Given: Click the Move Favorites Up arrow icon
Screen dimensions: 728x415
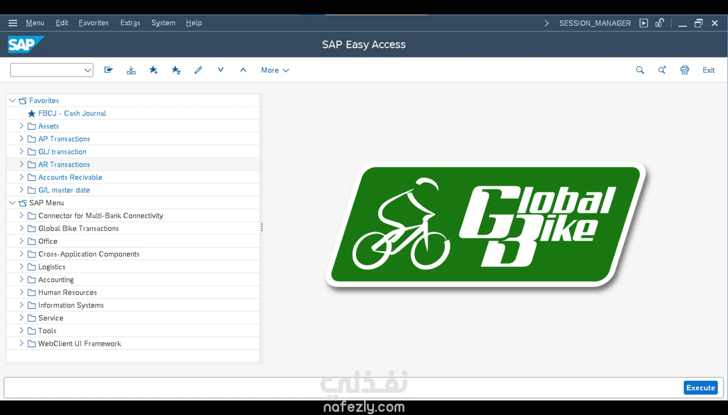Looking at the screenshot, I should pyautogui.click(x=243, y=70).
